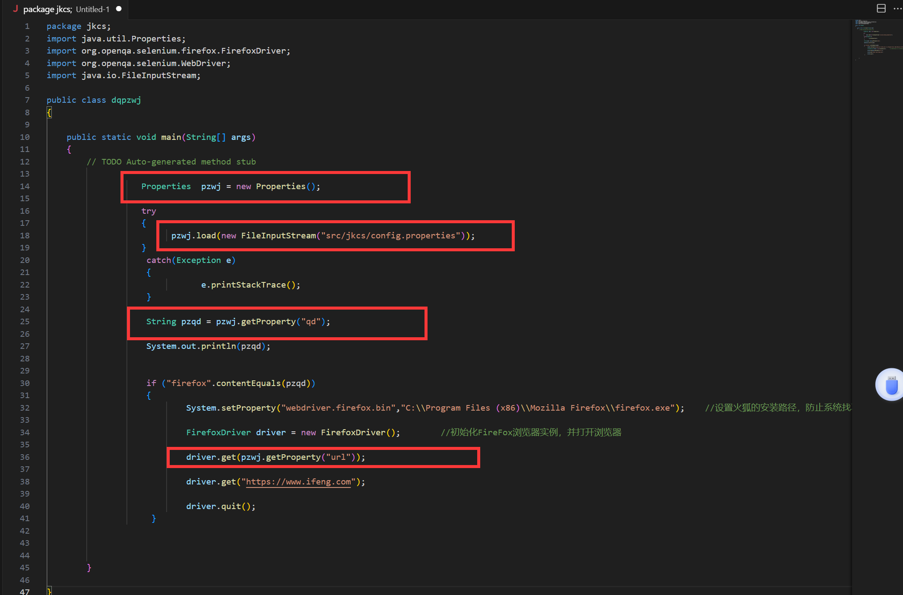The height and width of the screenshot is (595, 903).
Task: Click the opening brace on line 8
Action: click(49, 113)
